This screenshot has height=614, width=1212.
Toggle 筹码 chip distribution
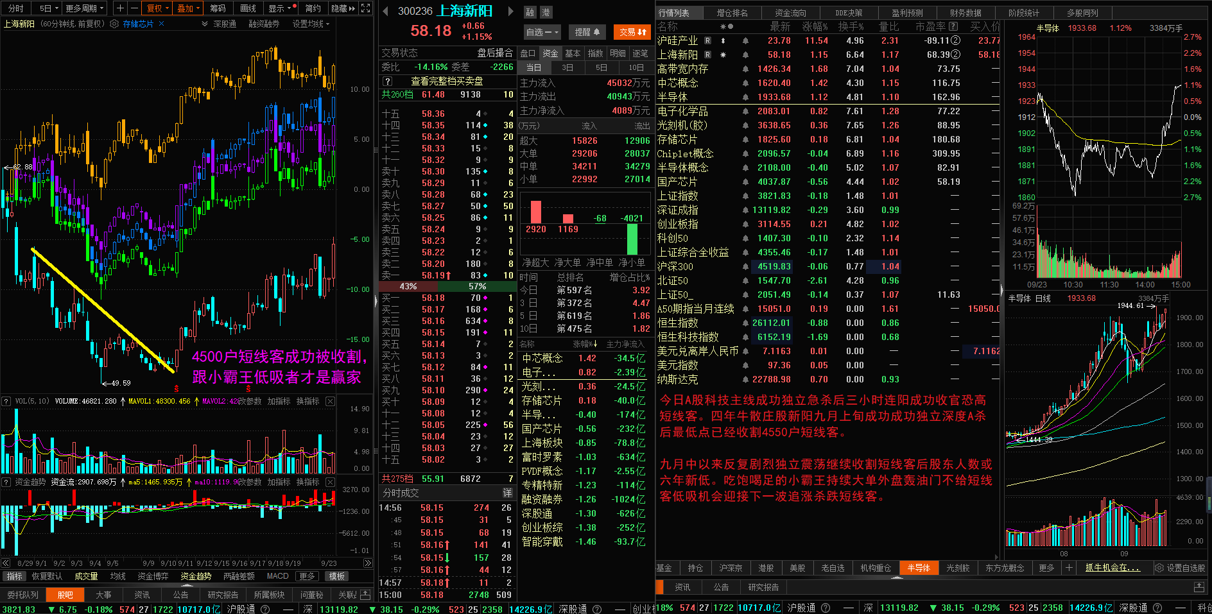point(218,8)
